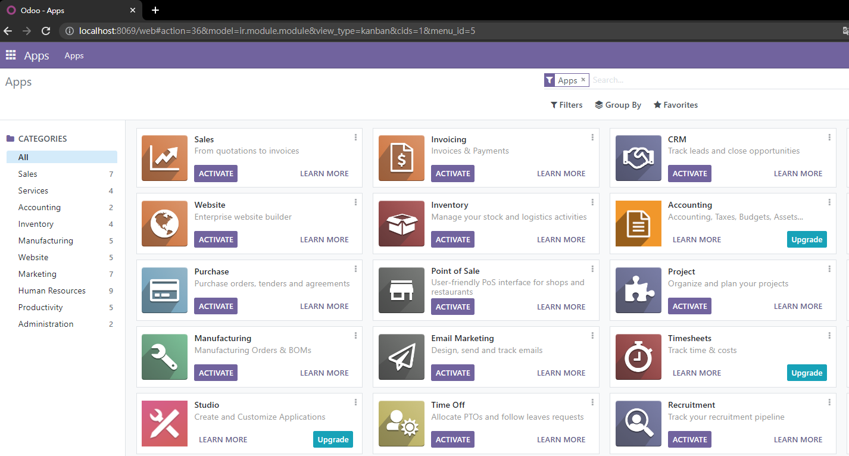Click the Recruitment magnifier icon
The height and width of the screenshot is (456, 849).
(x=638, y=424)
